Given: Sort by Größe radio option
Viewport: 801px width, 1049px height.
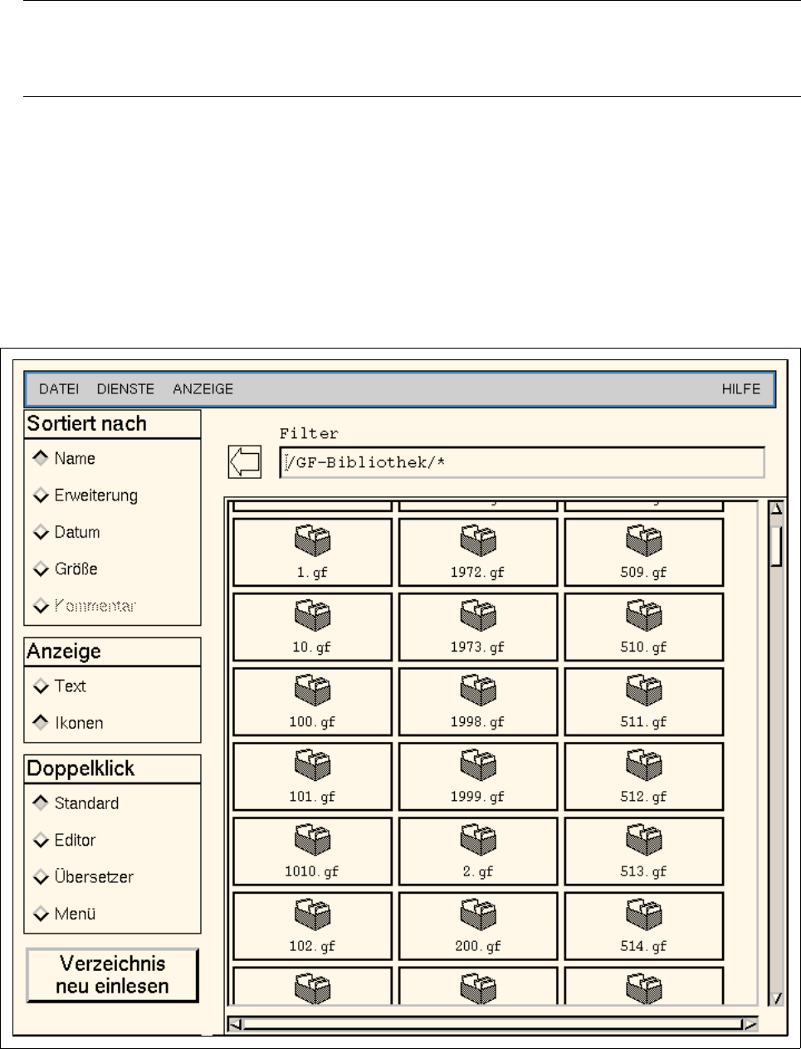Looking at the screenshot, I should coord(65,568).
